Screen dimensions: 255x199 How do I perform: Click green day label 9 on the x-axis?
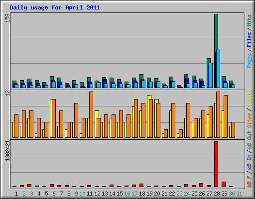click(x=76, y=194)
